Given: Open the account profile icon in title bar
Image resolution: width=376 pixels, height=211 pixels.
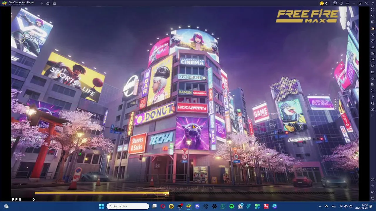Looking at the screenshot, I should pyautogui.click(x=335, y=3).
